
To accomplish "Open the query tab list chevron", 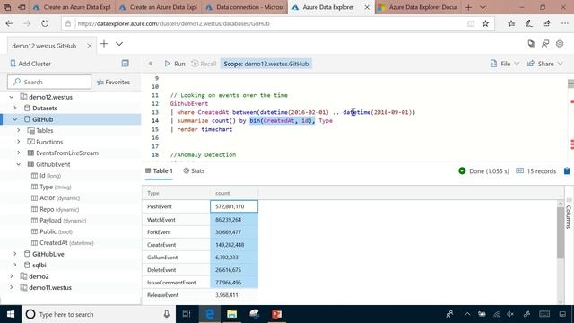I will coord(119,44).
